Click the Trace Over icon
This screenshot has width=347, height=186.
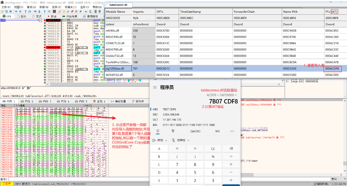(x=39, y=12)
